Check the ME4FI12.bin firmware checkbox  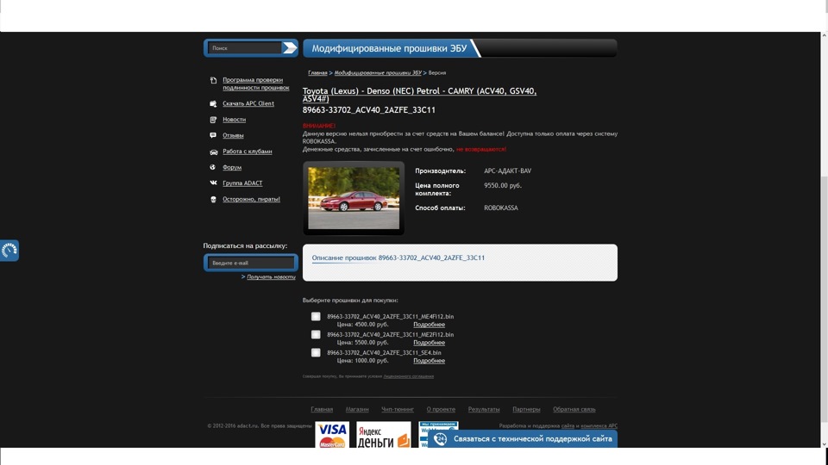click(x=316, y=316)
